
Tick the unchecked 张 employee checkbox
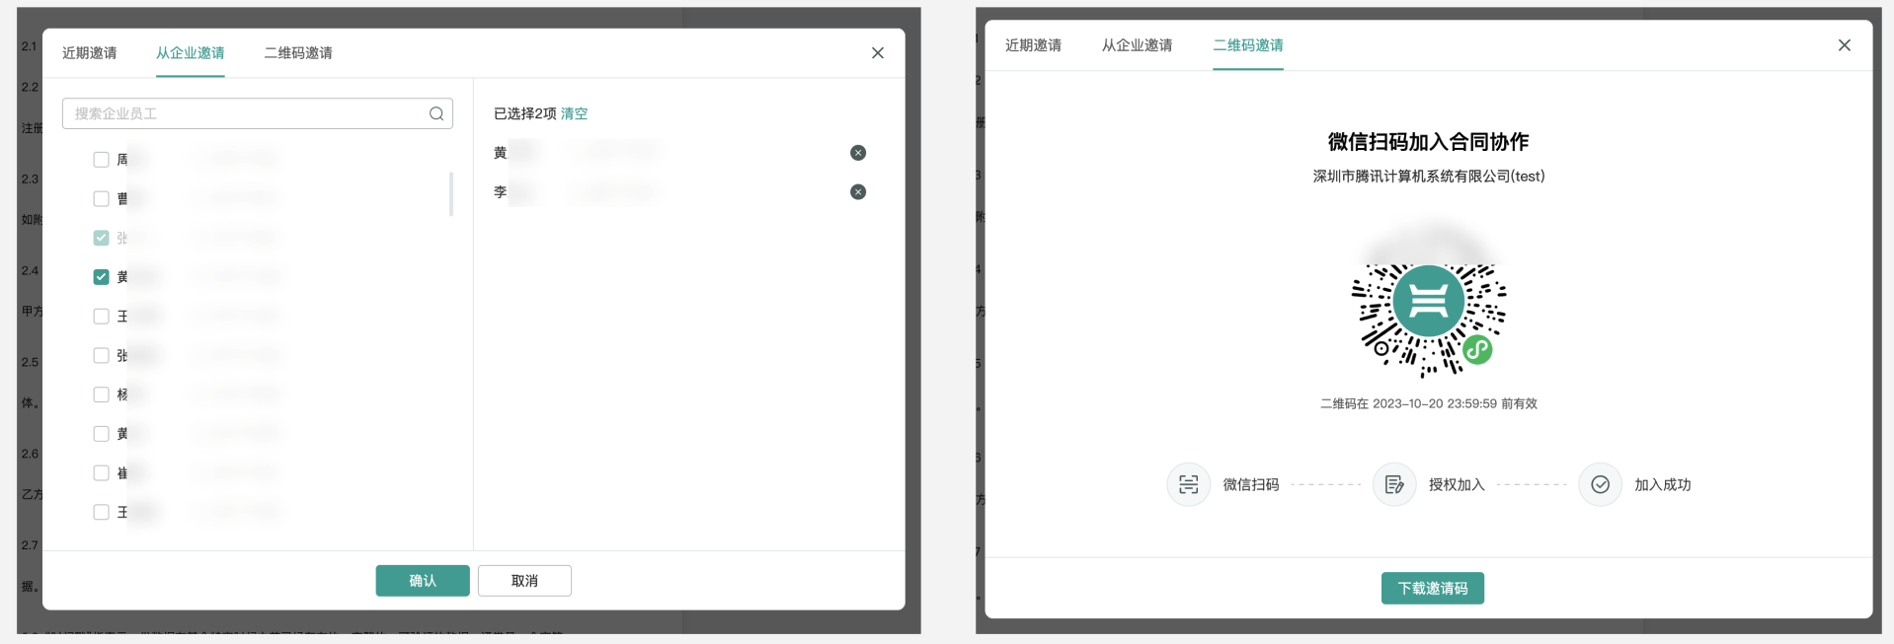coord(101,355)
